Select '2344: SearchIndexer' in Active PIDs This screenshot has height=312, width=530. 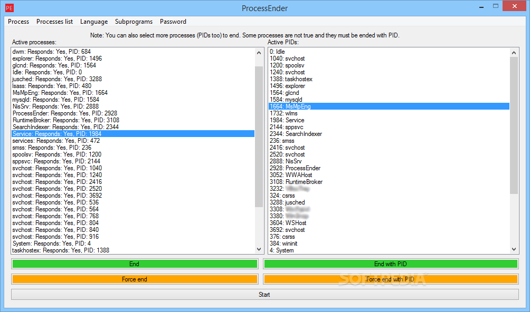[389, 134]
